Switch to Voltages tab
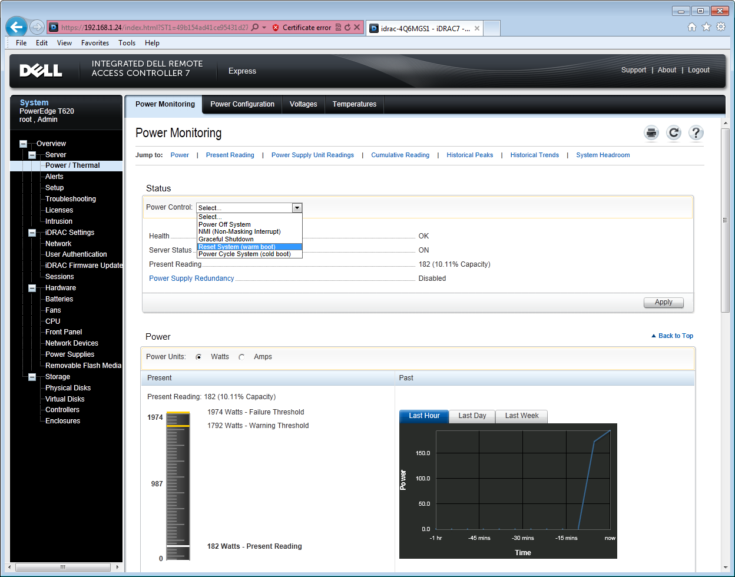Image resolution: width=735 pixels, height=577 pixels. click(x=303, y=104)
